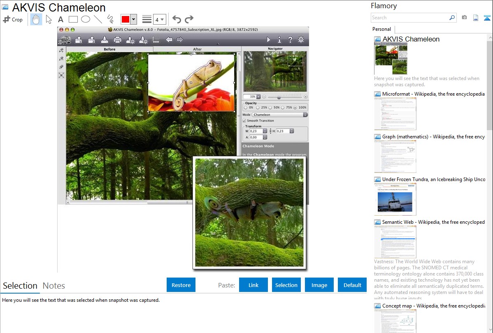This screenshot has width=493, height=333.
Task: Open the line width dropdown showing 4
Action: 160,19
